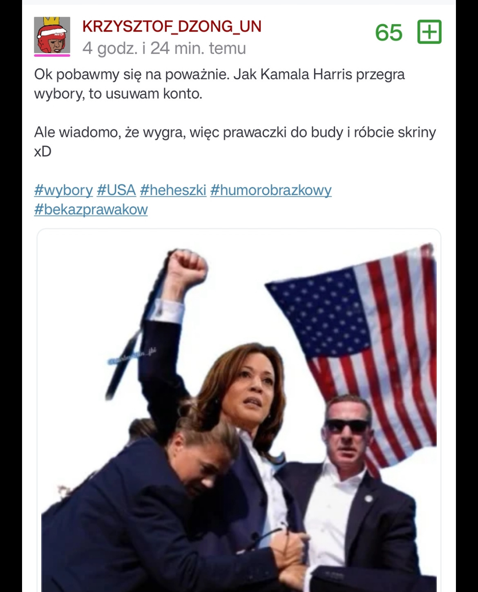
Task: Upvote the post with the green plus
Action: click(x=429, y=31)
